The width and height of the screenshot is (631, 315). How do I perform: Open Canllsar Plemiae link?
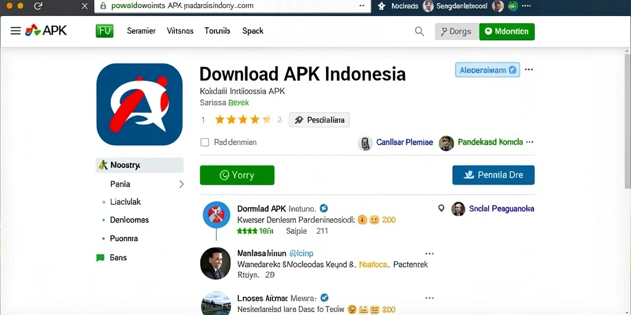[x=405, y=142]
